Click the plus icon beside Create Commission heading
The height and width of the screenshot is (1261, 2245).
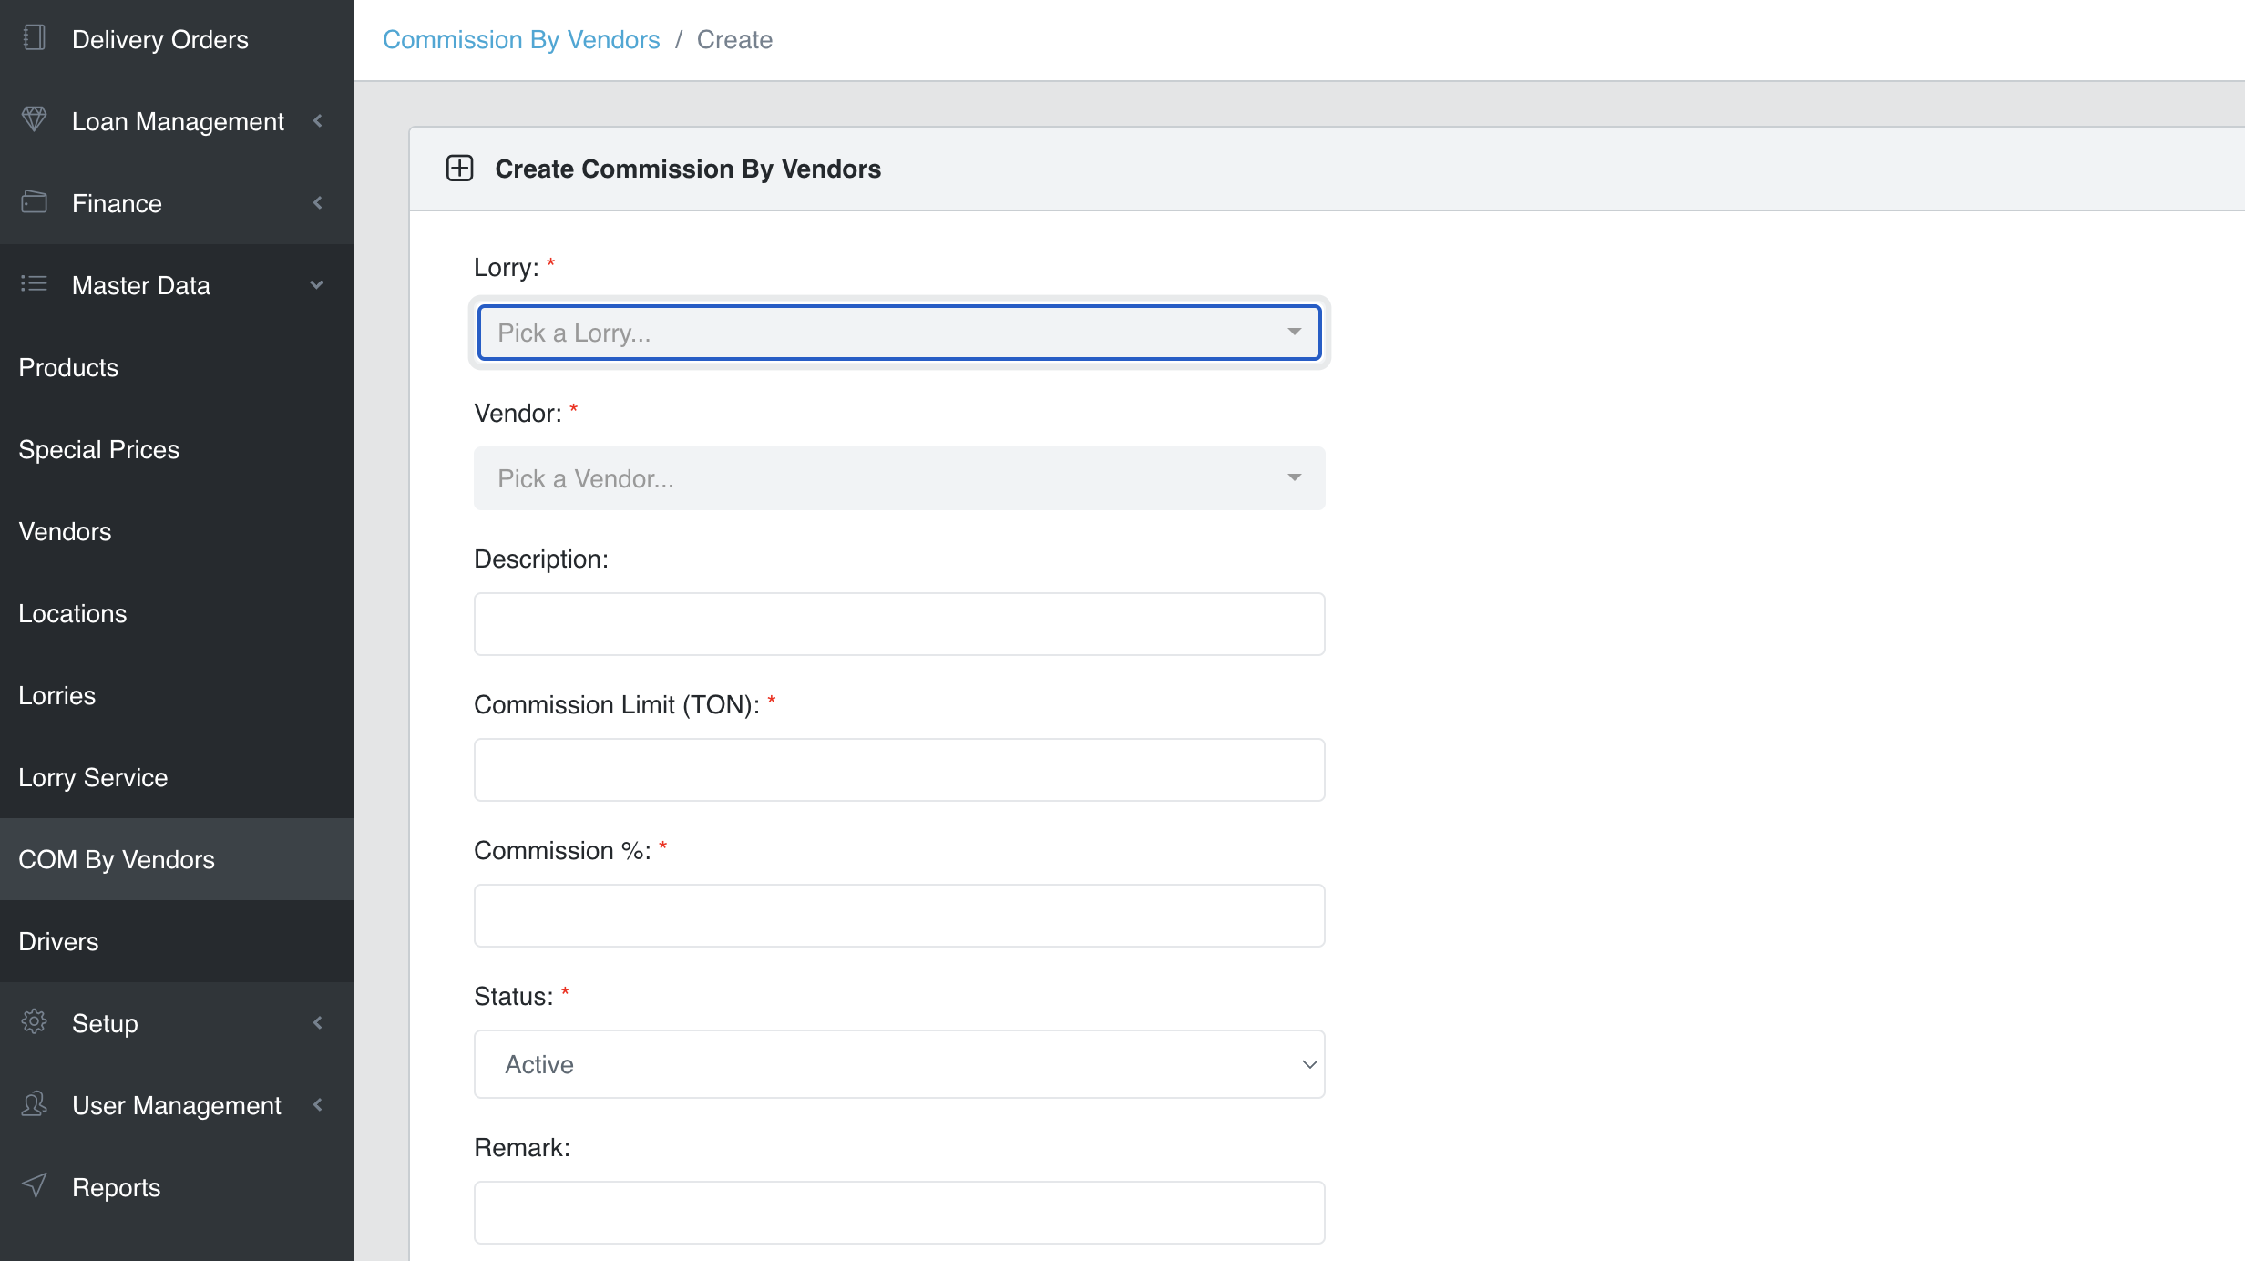pos(459,169)
